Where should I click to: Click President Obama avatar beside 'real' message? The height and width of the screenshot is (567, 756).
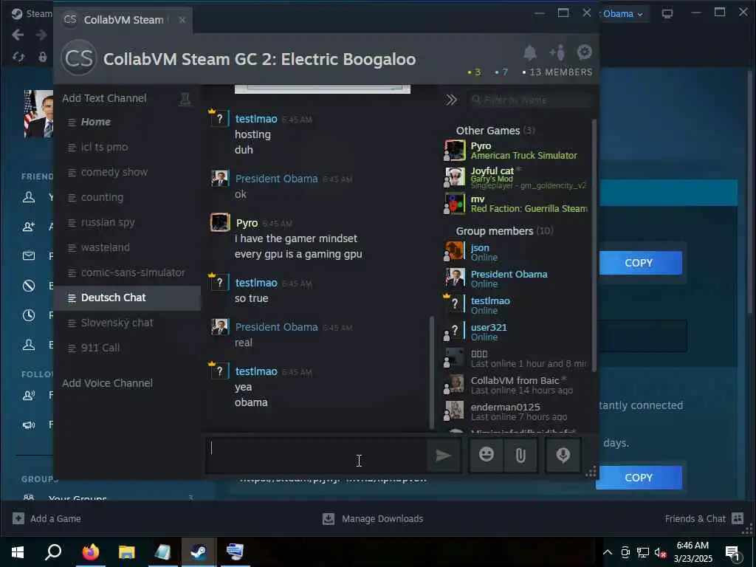220,327
